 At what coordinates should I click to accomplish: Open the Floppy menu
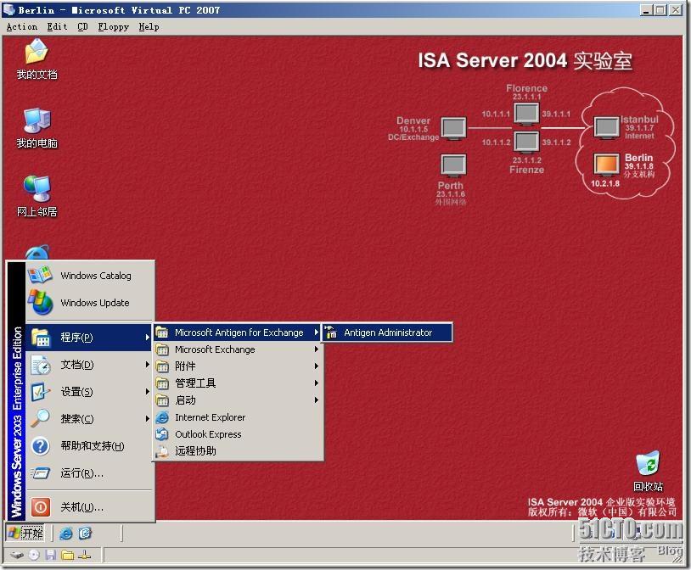click(113, 27)
